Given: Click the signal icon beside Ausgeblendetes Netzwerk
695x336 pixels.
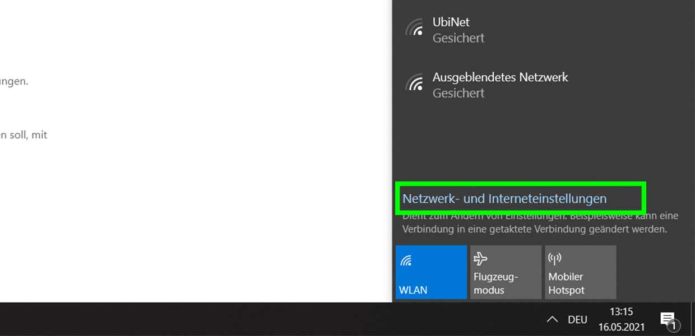Looking at the screenshot, I should tap(415, 82).
